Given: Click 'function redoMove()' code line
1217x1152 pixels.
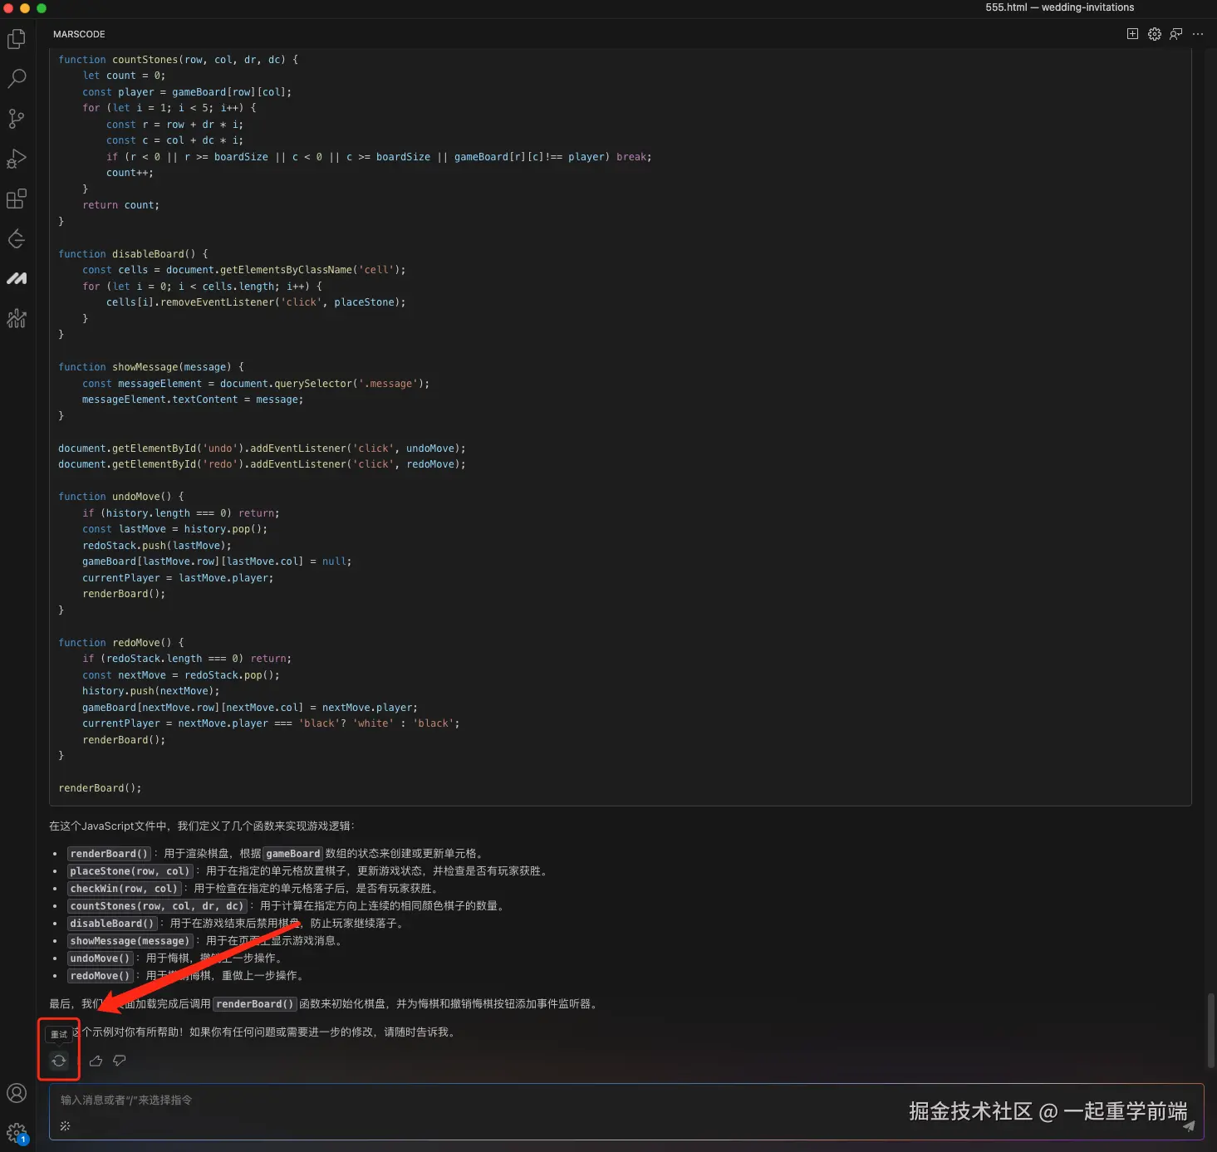Looking at the screenshot, I should click(121, 643).
